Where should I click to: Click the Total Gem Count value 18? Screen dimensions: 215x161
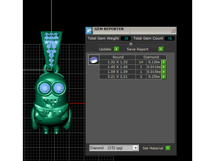pos(170,38)
